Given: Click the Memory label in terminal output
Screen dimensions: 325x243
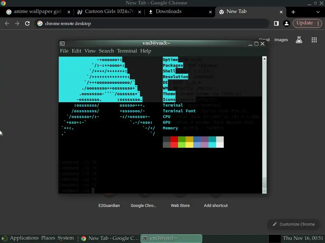Looking at the screenshot, I should pyautogui.click(x=170, y=128).
